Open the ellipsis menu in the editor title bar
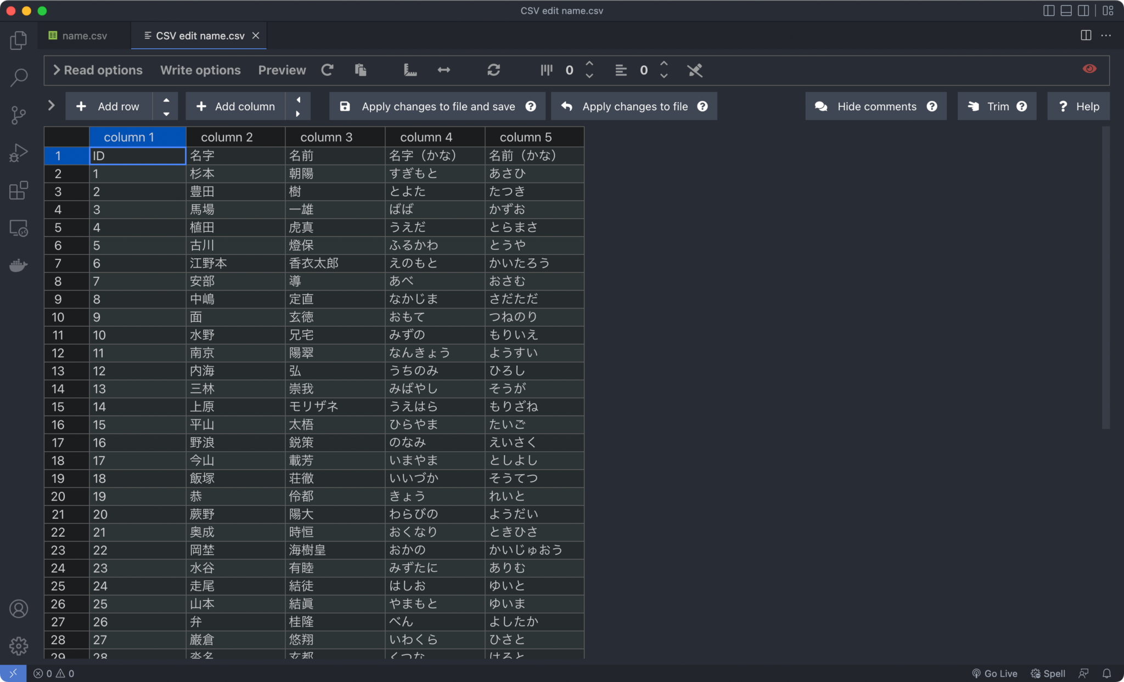The width and height of the screenshot is (1124, 682). coord(1107,35)
